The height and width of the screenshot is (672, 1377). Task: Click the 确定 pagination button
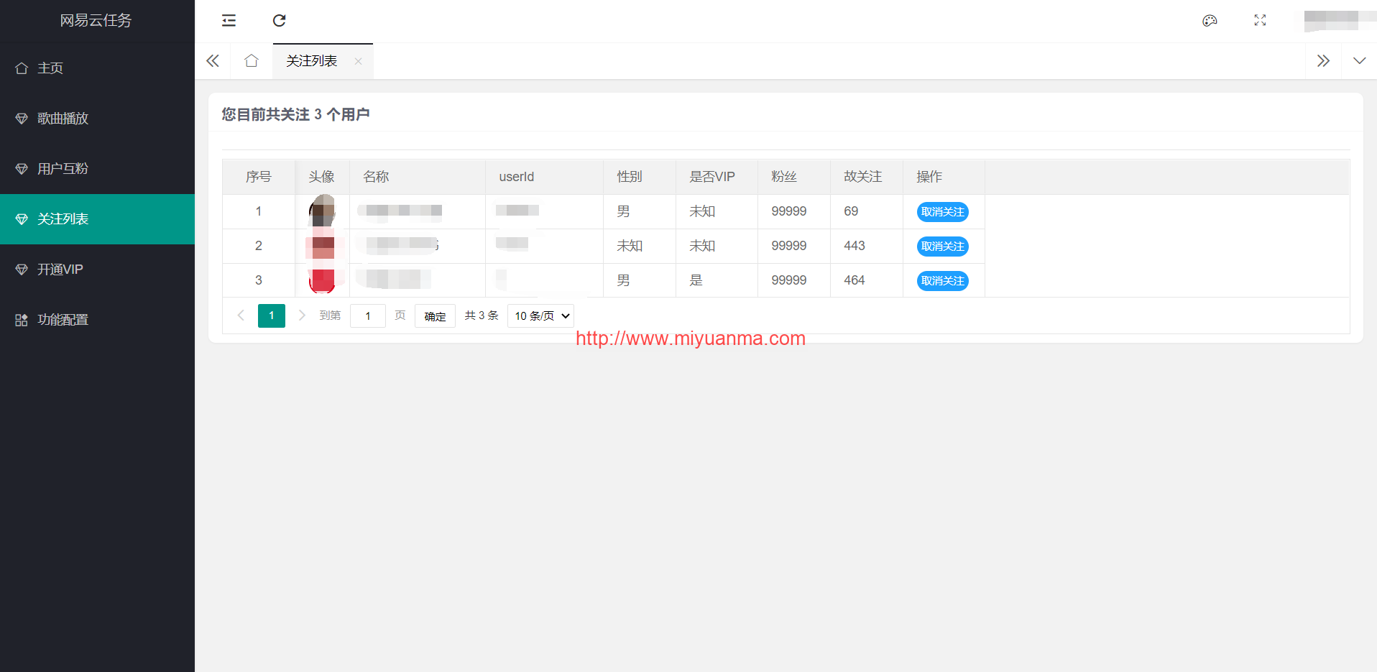(x=435, y=316)
